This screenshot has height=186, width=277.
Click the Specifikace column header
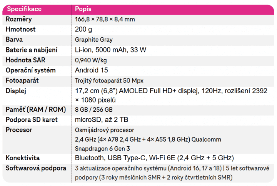click(x=24, y=9)
